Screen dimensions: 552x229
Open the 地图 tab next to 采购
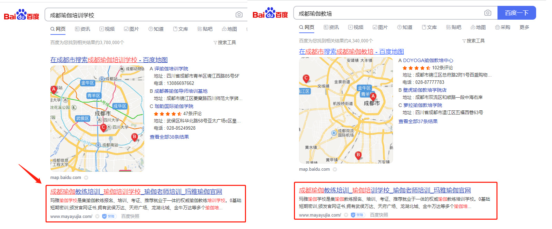(x=478, y=27)
